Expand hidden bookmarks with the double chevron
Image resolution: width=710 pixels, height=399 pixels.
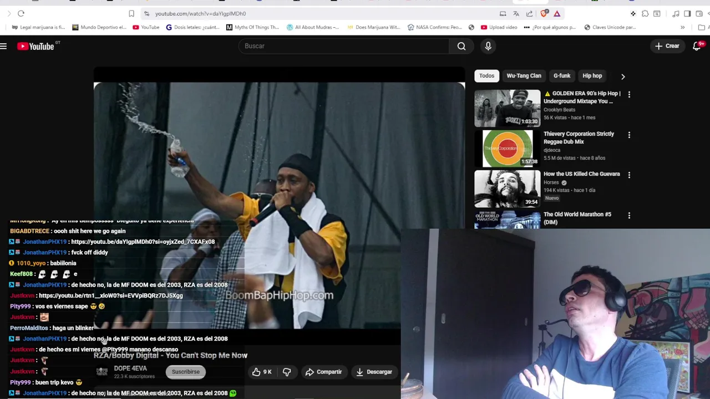coord(683,27)
